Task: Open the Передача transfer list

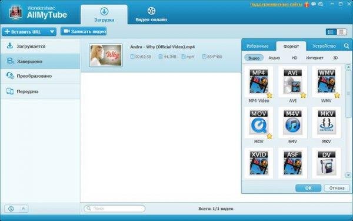Action: tap(40, 91)
